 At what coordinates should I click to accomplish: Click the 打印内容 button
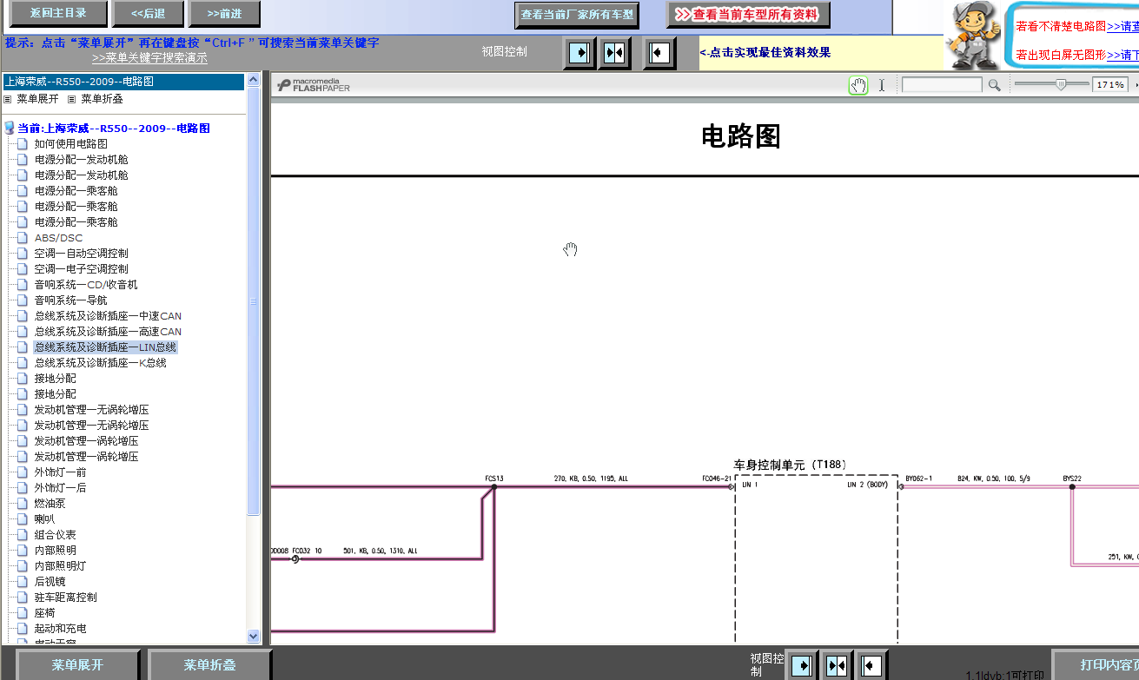1096,665
